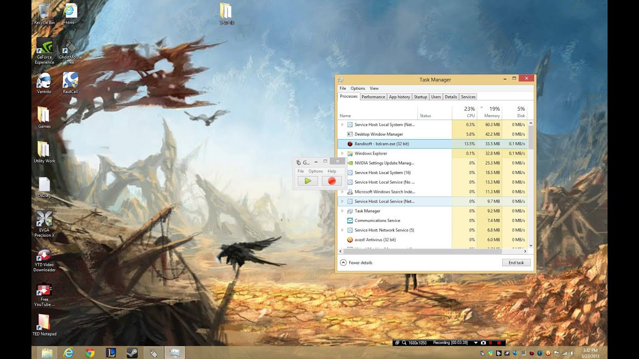
Task: Open League of Legends taskbar icon
Action: click(x=111, y=353)
